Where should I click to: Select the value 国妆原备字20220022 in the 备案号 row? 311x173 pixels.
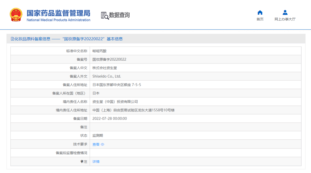click(x=109, y=59)
